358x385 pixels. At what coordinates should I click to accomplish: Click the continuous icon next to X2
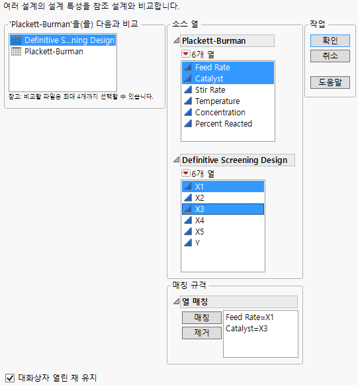[x=188, y=197]
